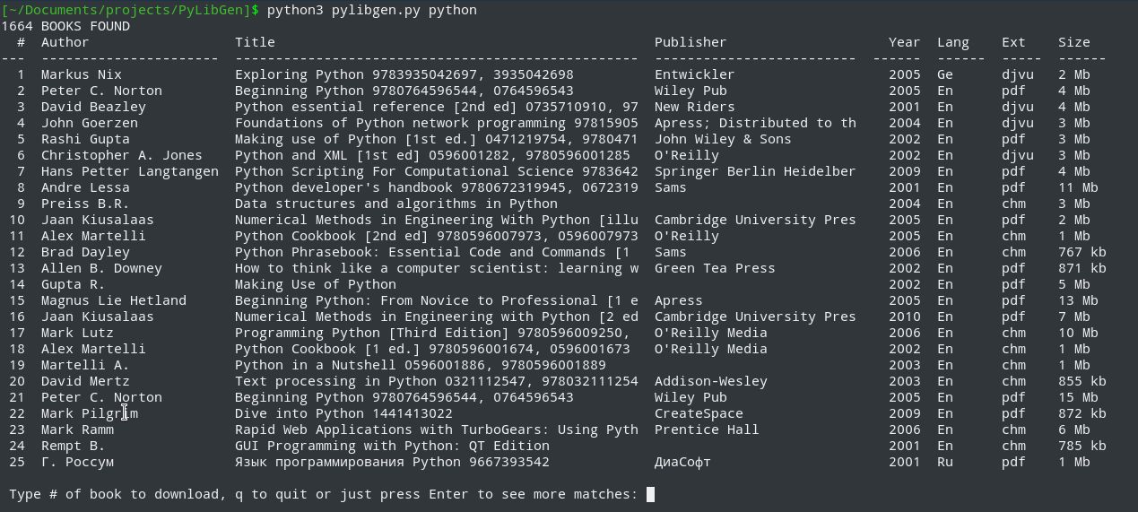This screenshot has height=512, width=1138.
Task: Click the Ext column header
Action: (x=1013, y=42)
